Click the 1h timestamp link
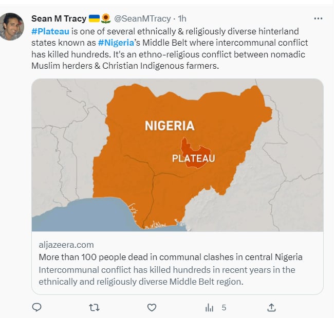The image size is (335, 318). [x=182, y=19]
